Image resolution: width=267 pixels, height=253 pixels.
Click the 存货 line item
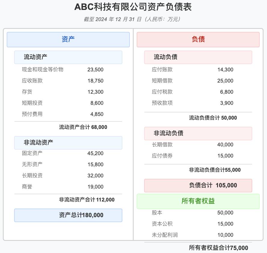27,92
